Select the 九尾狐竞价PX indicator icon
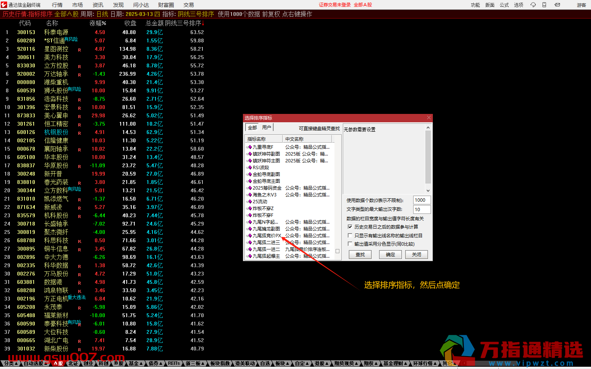Screen dimensions: 591x369 click(x=250, y=236)
